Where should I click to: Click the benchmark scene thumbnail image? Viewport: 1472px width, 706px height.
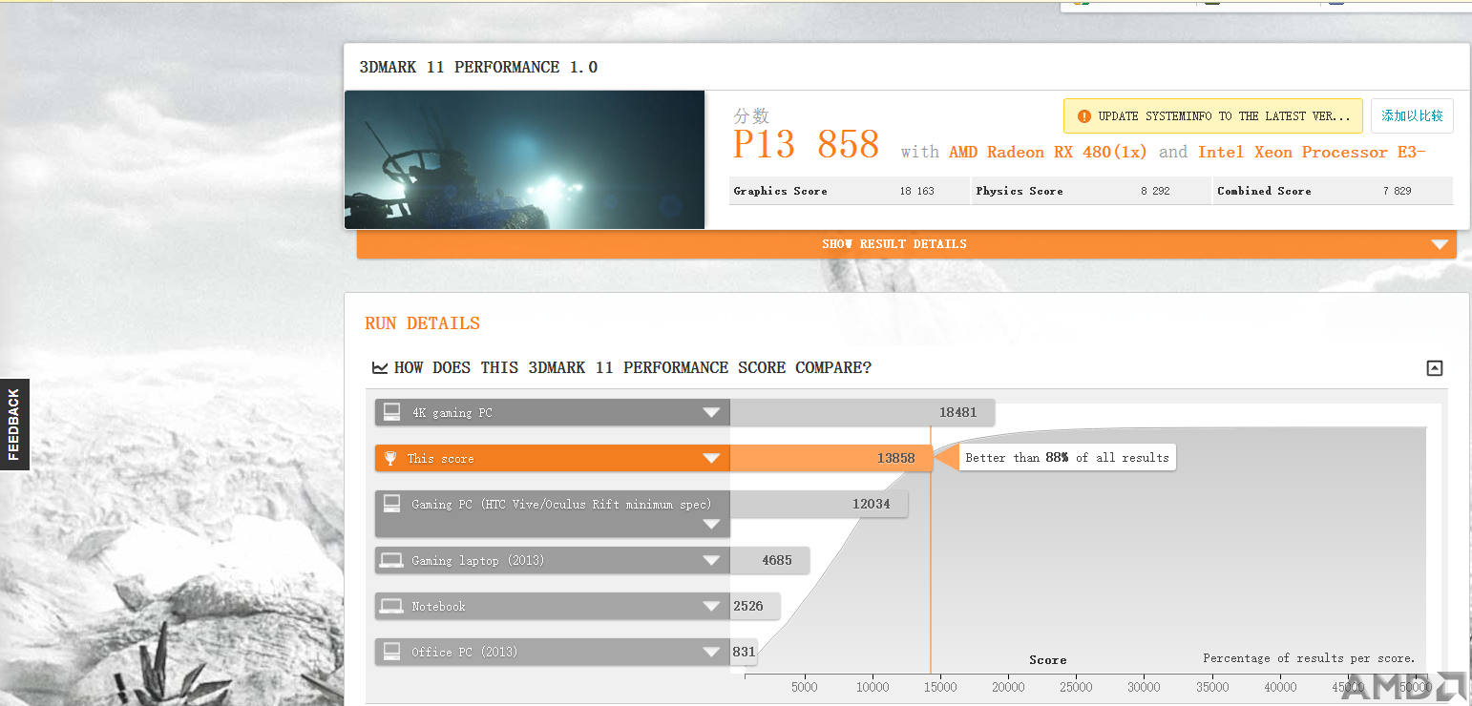(x=524, y=159)
